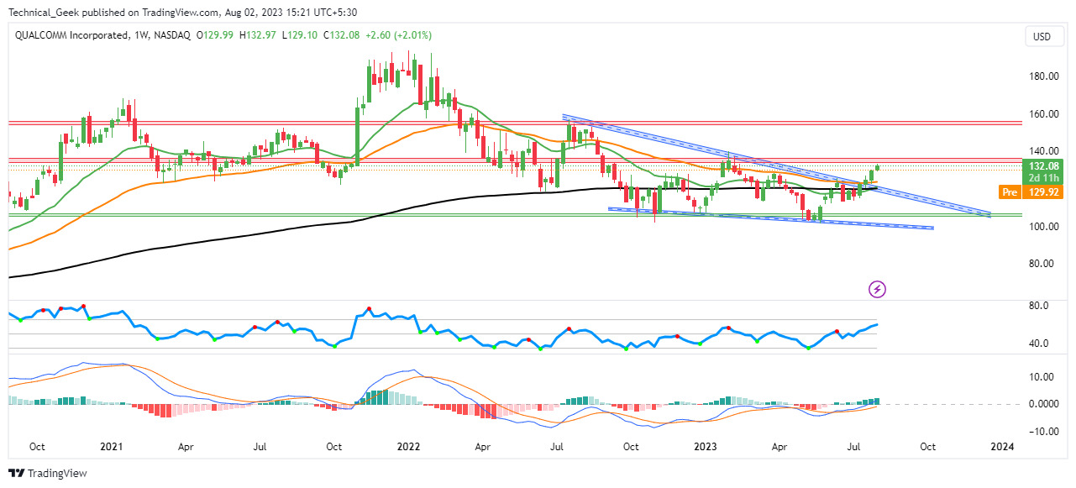Click the TradingView logo at bottom left

coord(48,474)
